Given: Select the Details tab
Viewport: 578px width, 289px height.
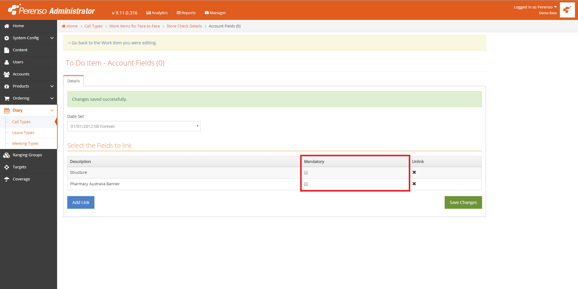Looking at the screenshot, I should 74,81.
